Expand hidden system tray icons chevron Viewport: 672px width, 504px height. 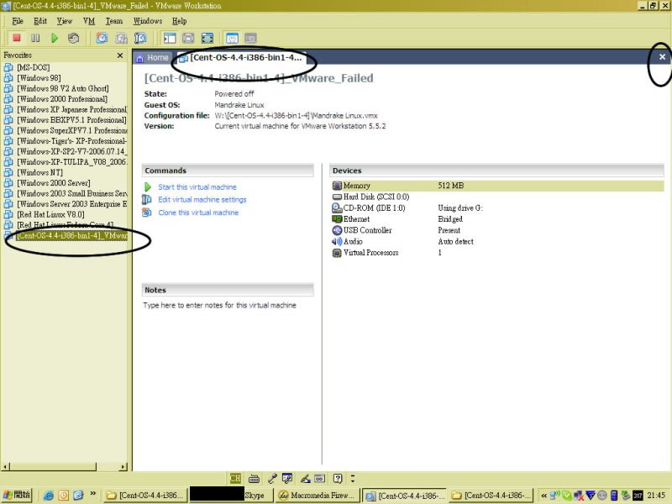pyautogui.click(x=543, y=496)
